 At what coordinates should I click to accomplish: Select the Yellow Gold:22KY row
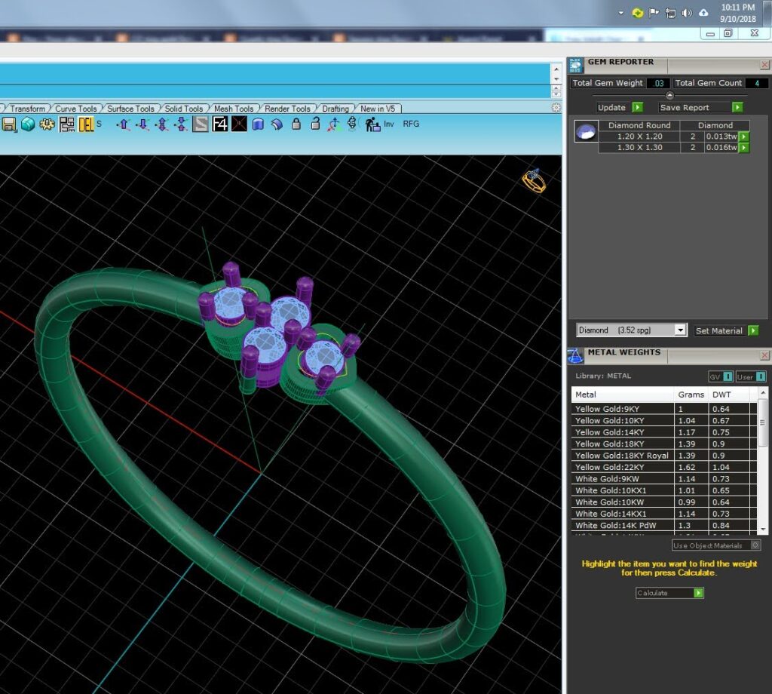[x=663, y=467]
